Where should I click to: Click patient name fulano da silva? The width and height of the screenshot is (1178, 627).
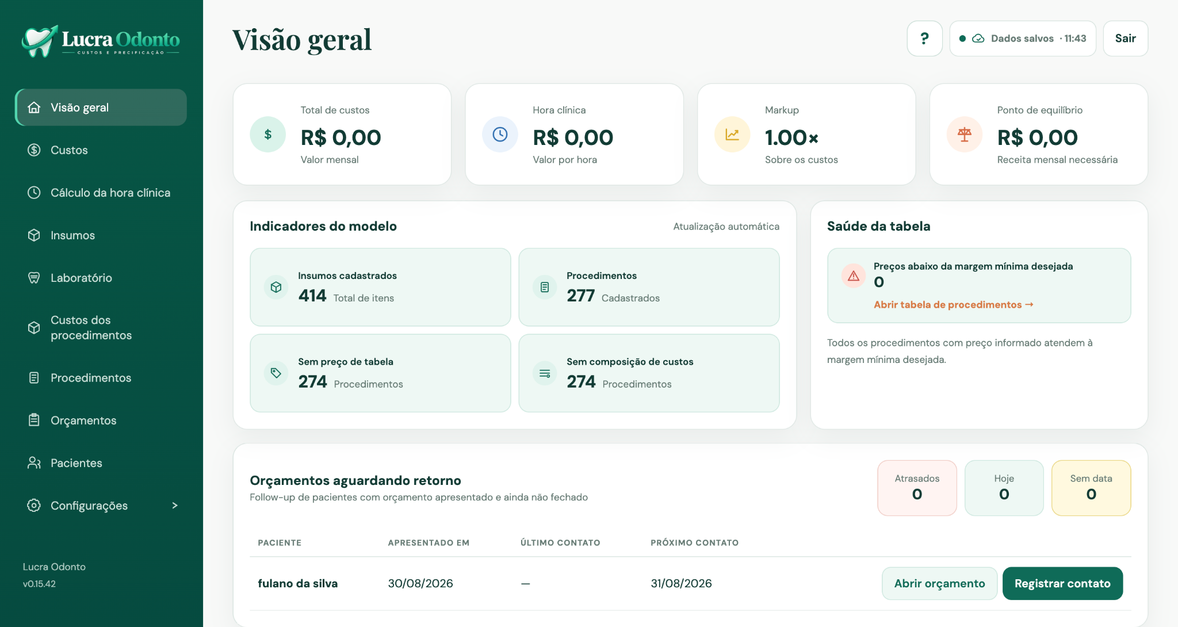[298, 583]
